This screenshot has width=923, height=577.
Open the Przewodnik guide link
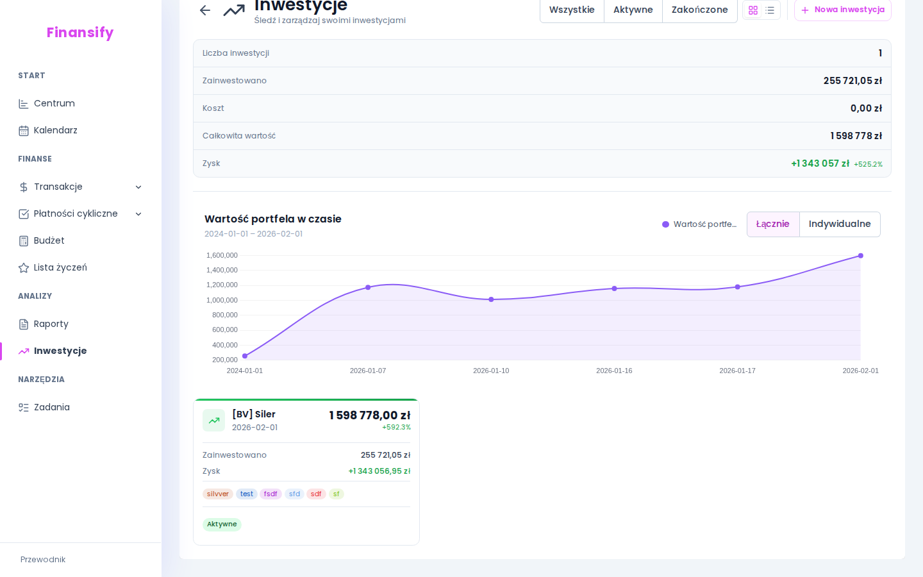pos(43,560)
